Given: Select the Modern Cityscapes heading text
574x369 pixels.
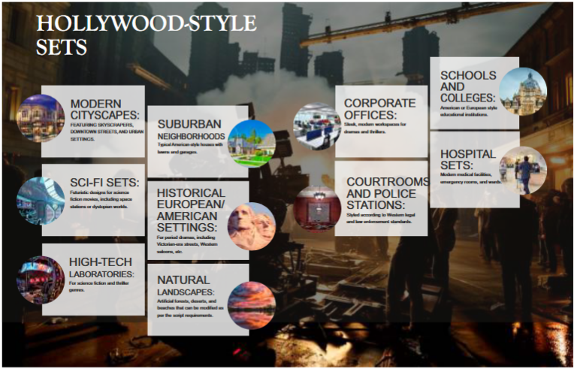Looking at the screenshot, I should click(x=105, y=109).
